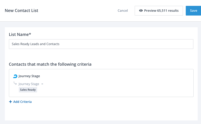Click the bold Journey Stage criteria title

pyautogui.click(x=29, y=76)
